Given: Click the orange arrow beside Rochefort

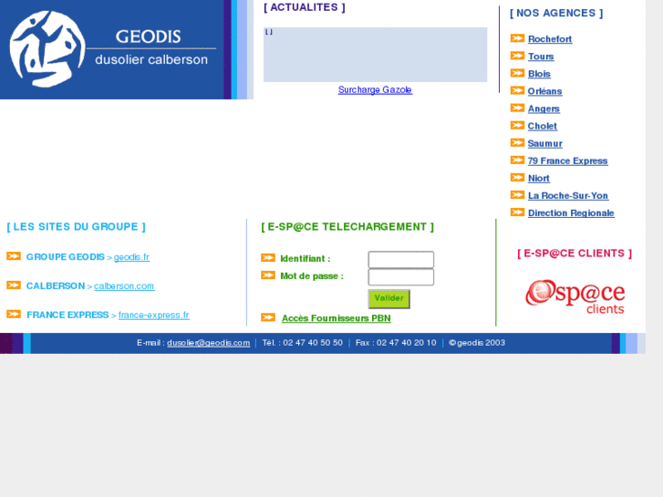Looking at the screenshot, I should tap(517, 38).
